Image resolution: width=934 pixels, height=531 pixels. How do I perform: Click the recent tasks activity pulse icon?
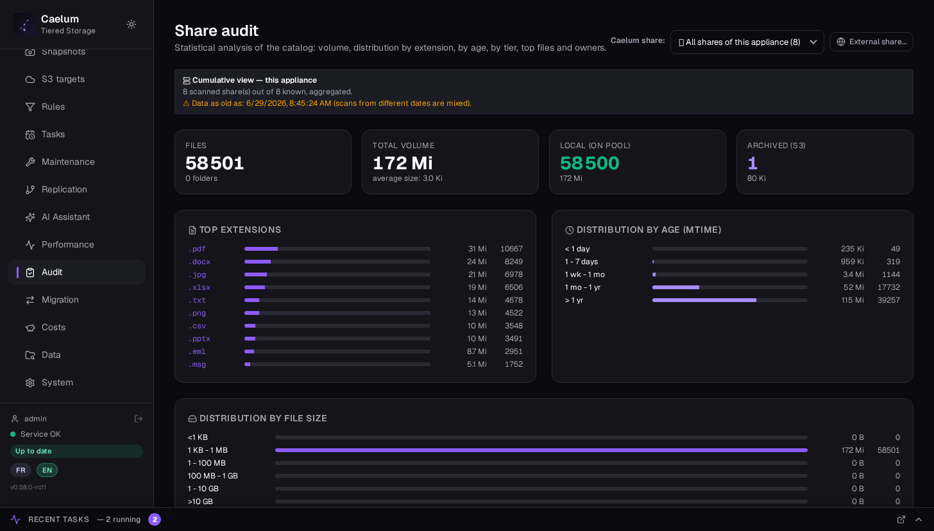pyautogui.click(x=15, y=519)
